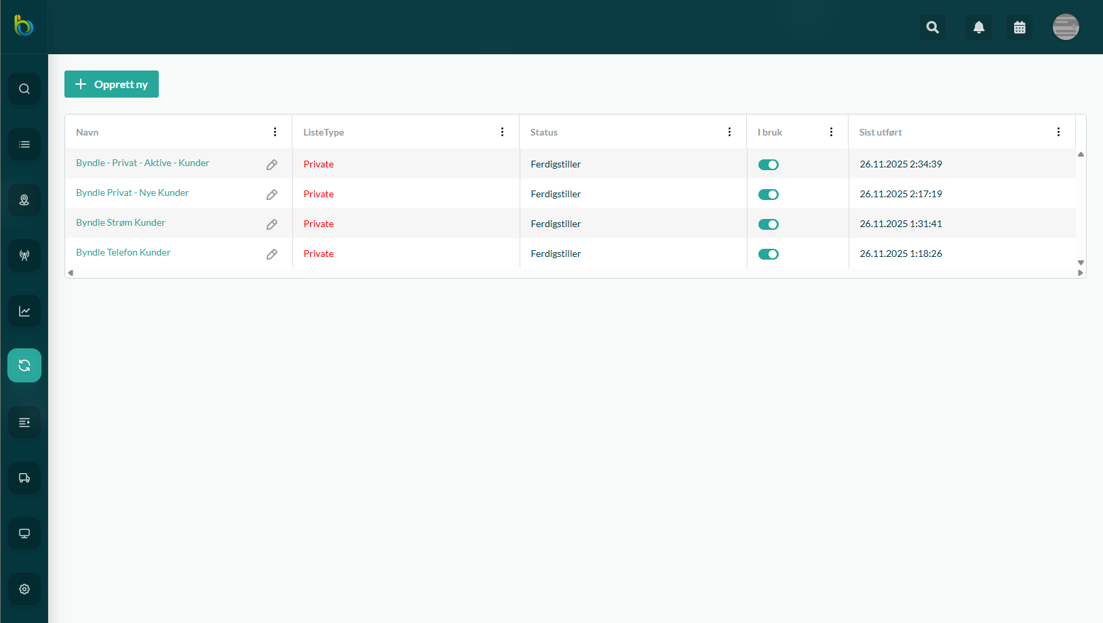The image size is (1103, 623).
Task: Open the Byndle Telefon Kunder link
Action: click(123, 252)
